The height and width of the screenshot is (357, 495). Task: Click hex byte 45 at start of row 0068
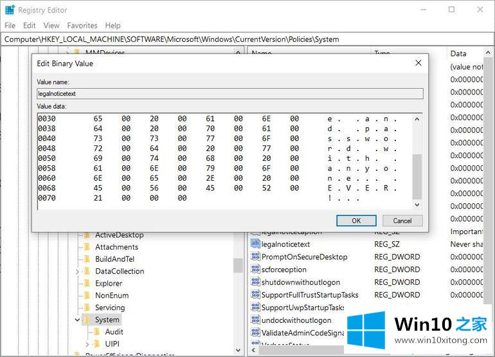(98, 188)
